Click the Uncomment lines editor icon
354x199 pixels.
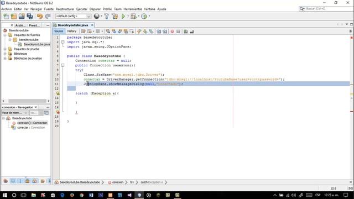coord(192,32)
